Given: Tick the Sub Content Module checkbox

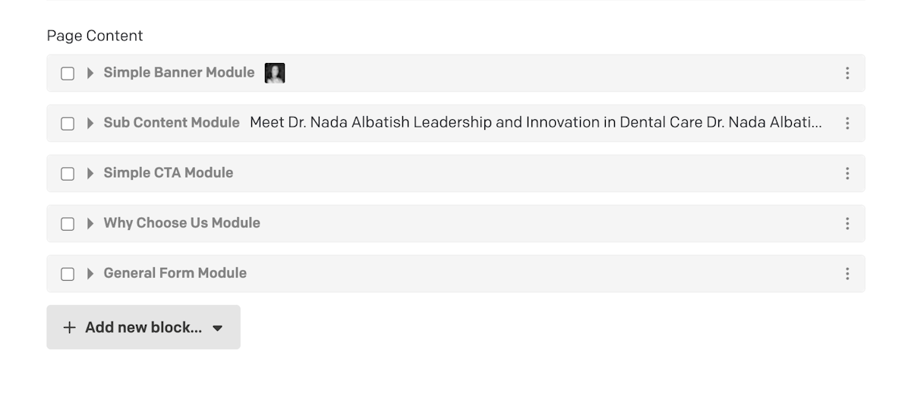Looking at the screenshot, I should tap(68, 124).
